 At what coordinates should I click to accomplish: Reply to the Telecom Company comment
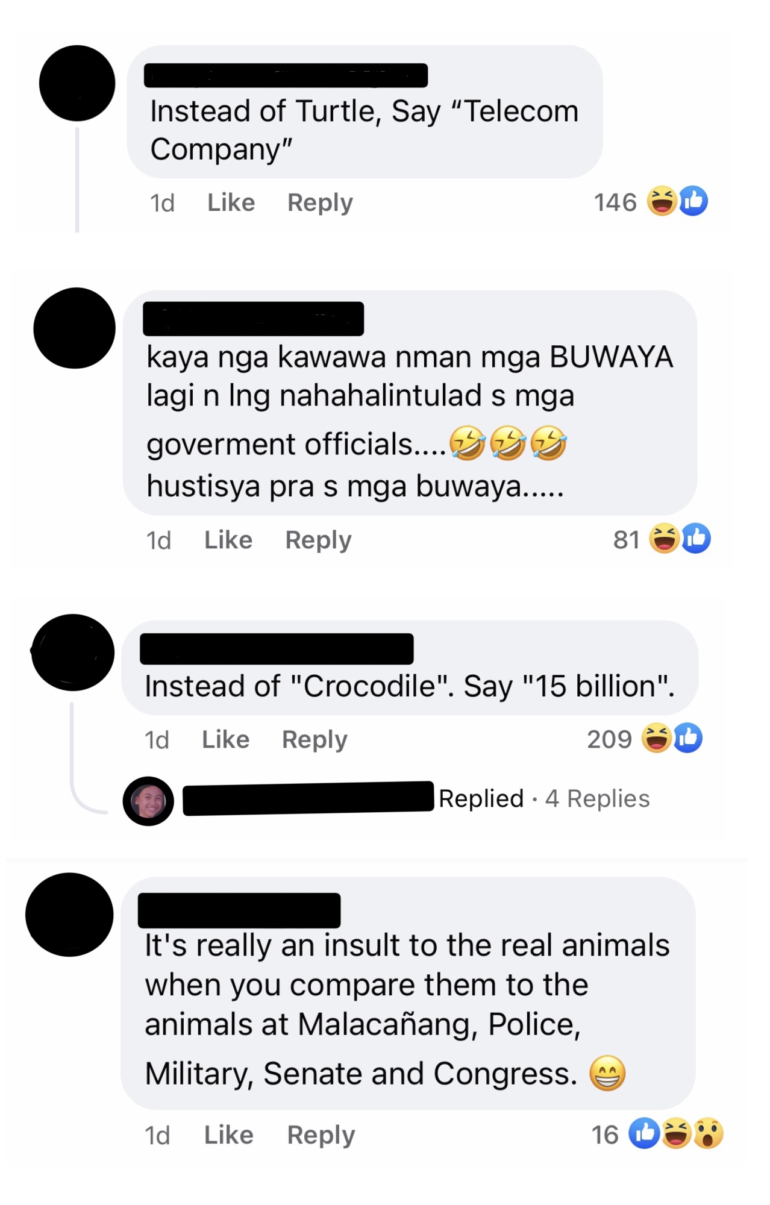click(x=320, y=203)
